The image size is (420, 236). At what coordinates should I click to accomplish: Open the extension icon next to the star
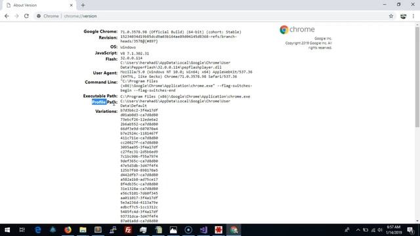click(403, 16)
